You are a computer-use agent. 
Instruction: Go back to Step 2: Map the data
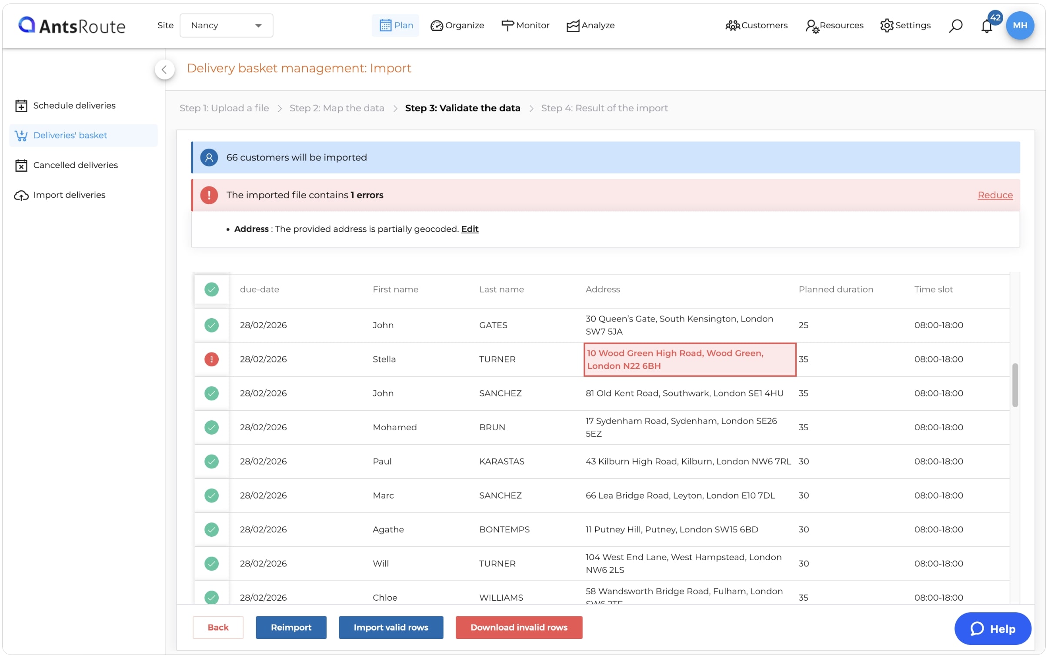coord(337,108)
